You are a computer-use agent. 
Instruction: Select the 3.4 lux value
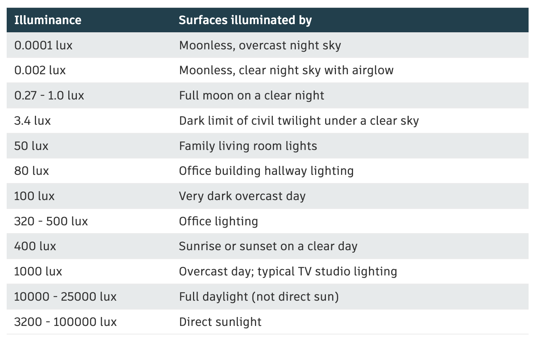32,121
